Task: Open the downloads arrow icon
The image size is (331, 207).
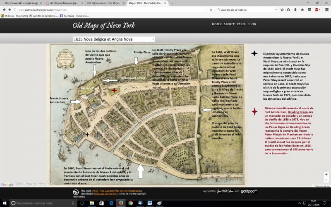Action: [295, 10]
